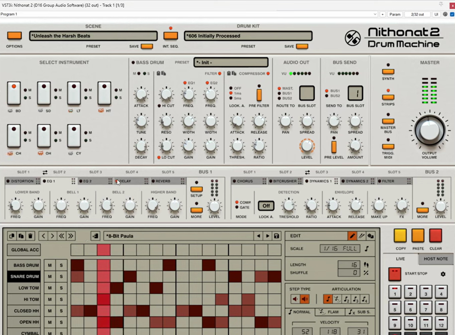
Task: Select the pencil edit tool
Action: [352, 236]
